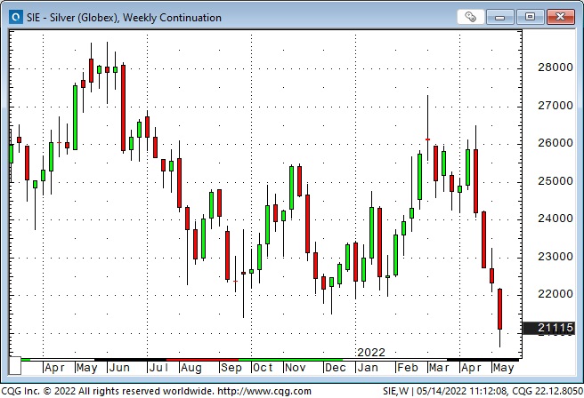Close the Silver chart window
Screen dimensions: 584x398
561,17
